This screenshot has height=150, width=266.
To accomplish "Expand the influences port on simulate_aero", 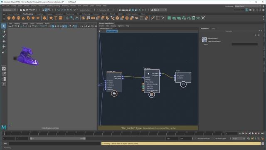I will [x=108, y=85].
